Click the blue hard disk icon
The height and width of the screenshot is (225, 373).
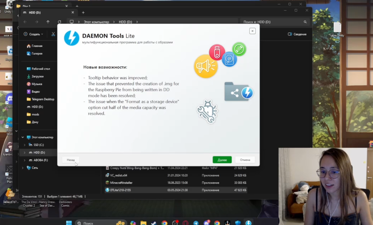tap(229, 59)
